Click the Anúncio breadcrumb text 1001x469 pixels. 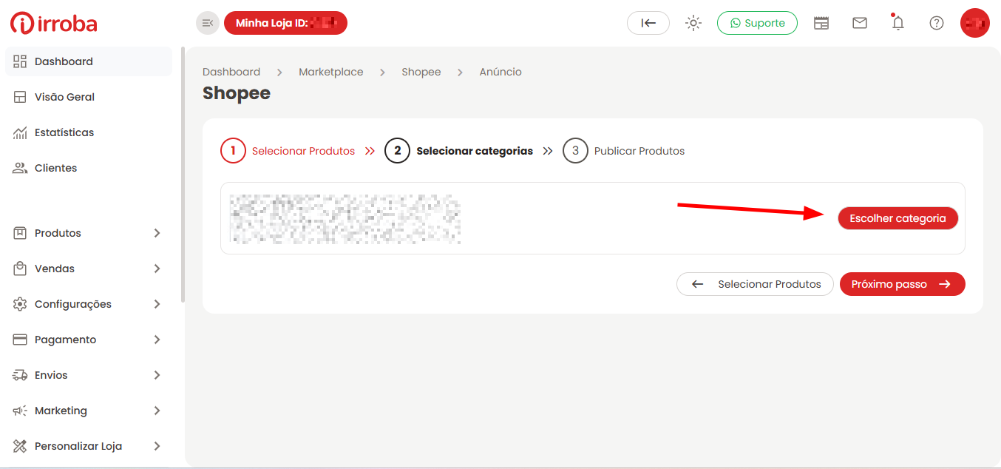click(x=500, y=72)
